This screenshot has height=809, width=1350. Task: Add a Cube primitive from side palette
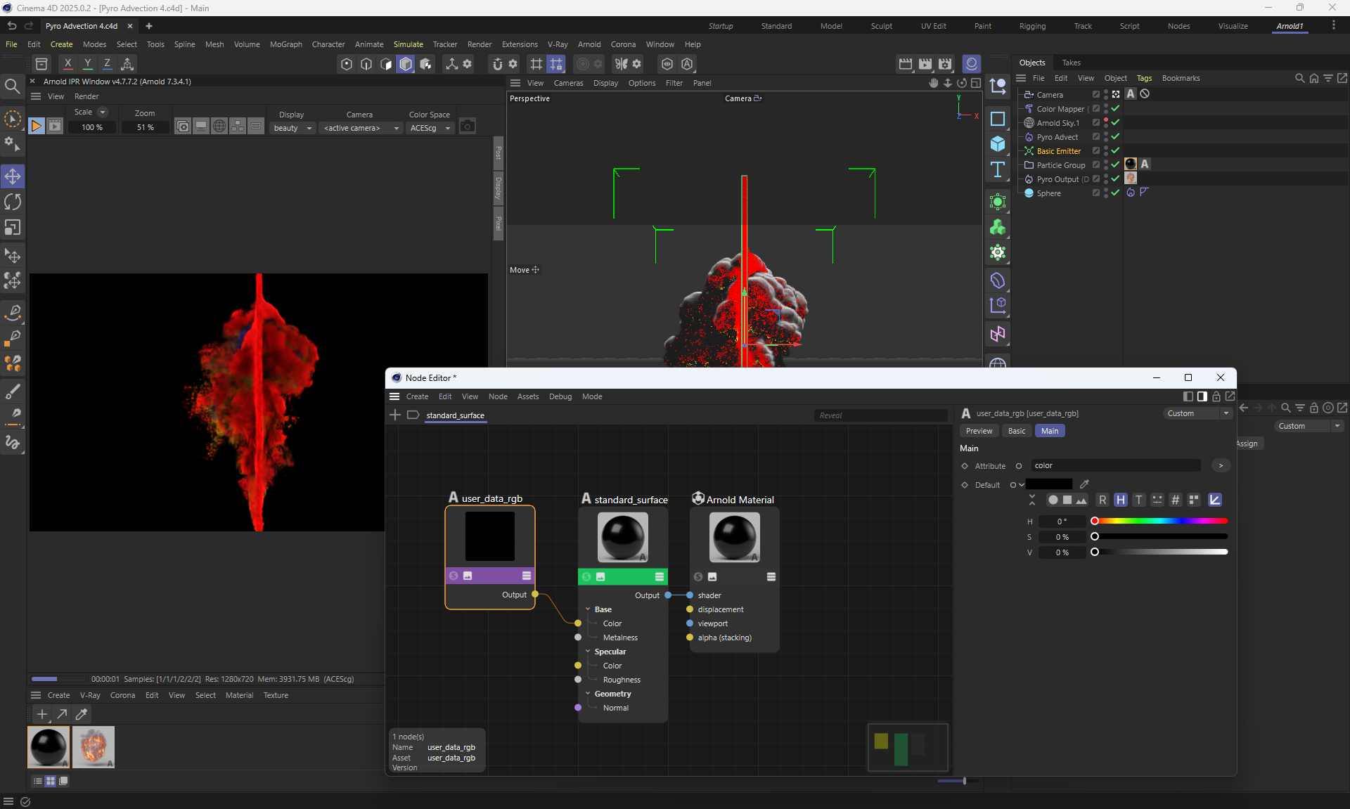tap(997, 144)
